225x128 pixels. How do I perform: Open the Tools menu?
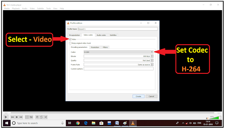pyautogui.click(x=49, y=8)
